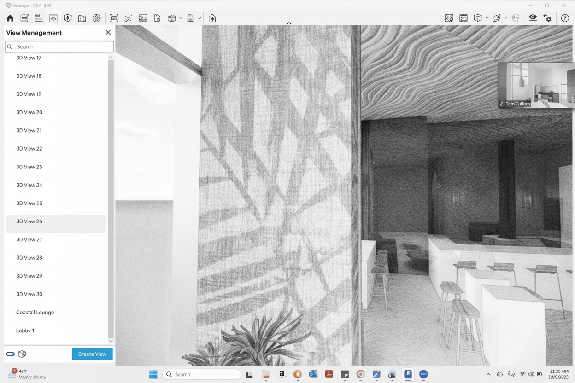The width and height of the screenshot is (575, 383).
Task: Open Visual Settings double-gear icon
Action: pyautogui.click(x=547, y=18)
